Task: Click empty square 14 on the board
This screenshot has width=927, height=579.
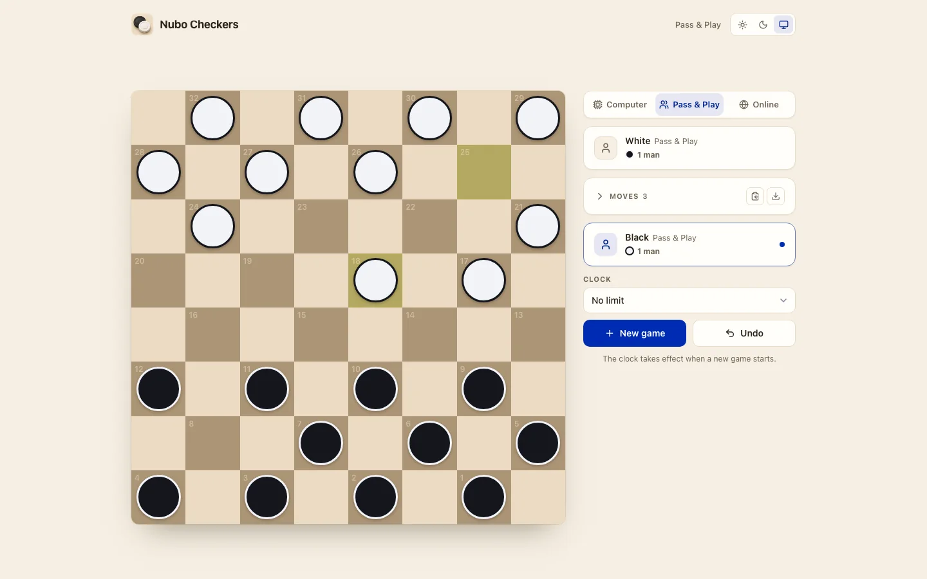Action: click(430, 335)
